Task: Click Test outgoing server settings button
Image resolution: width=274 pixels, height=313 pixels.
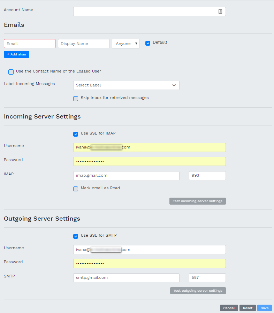Action: [198, 291]
